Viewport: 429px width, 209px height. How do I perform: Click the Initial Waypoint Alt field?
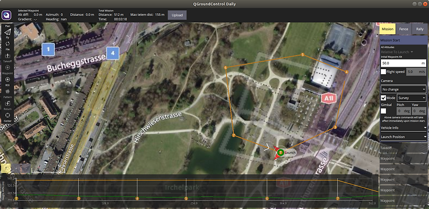point(404,63)
